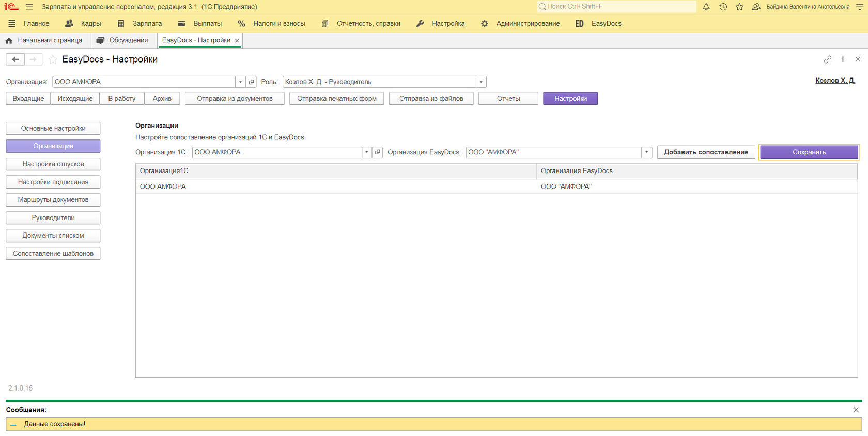Expand the Организация EasyDocs dropdown
868x436 pixels.
click(x=646, y=152)
